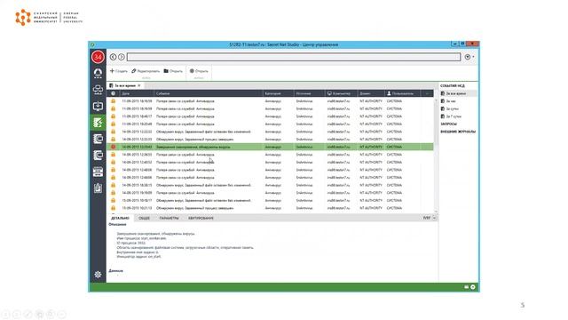Screen dimensions: 568x320
Task: Click inside the long address bar field
Action: tap(294, 57)
